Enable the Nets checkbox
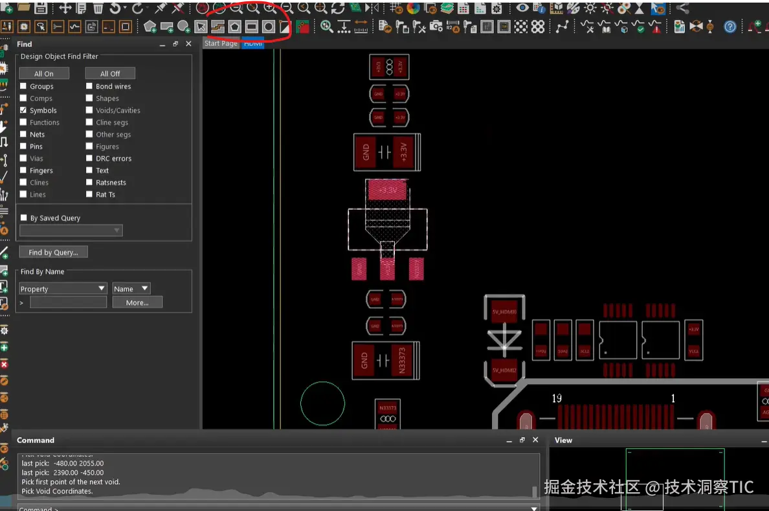Viewport: 769px width, 511px height. (23, 134)
